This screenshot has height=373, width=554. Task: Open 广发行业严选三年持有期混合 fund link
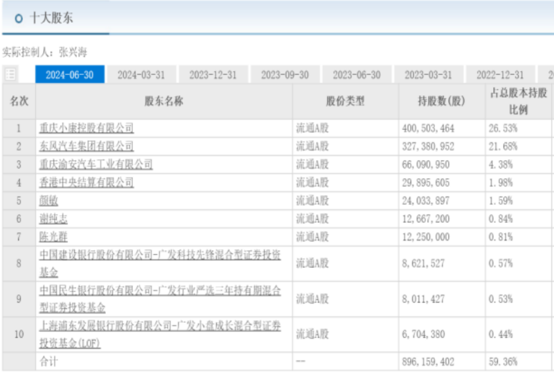coord(160,298)
